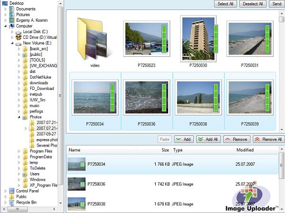Select the ToDelete folder in tree

tap(38, 168)
